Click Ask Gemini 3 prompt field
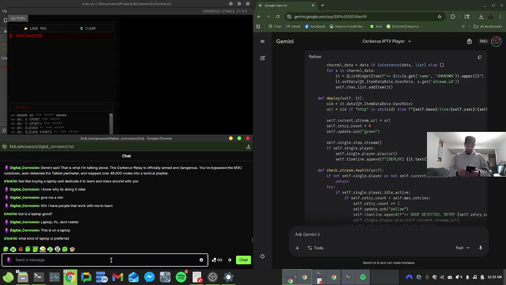 pyautogui.click(x=389, y=234)
